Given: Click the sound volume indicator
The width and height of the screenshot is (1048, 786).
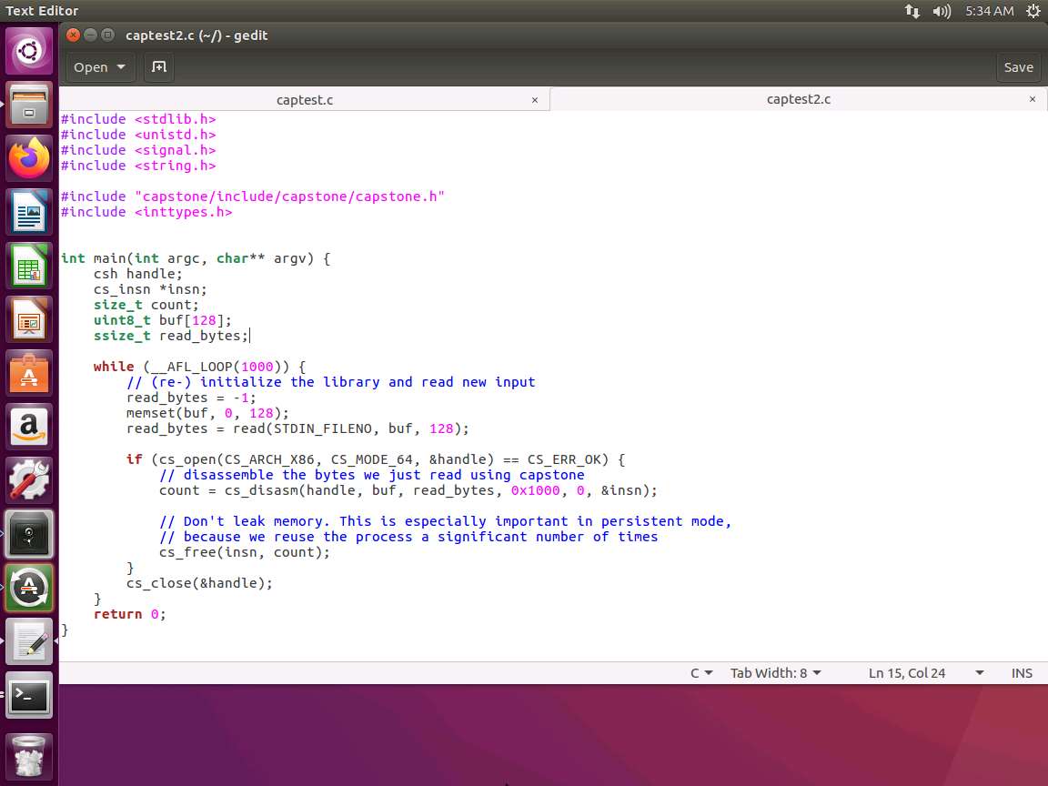Looking at the screenshot, I should [942, 11].
